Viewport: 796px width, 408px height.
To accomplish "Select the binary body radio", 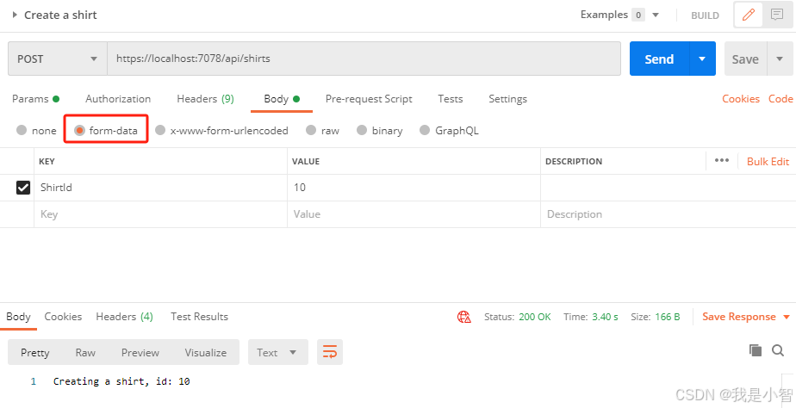I will [x=362, y=131].
